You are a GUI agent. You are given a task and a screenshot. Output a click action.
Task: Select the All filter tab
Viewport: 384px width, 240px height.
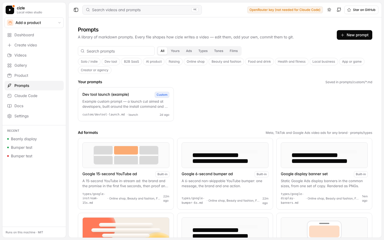tap(162, 51)
